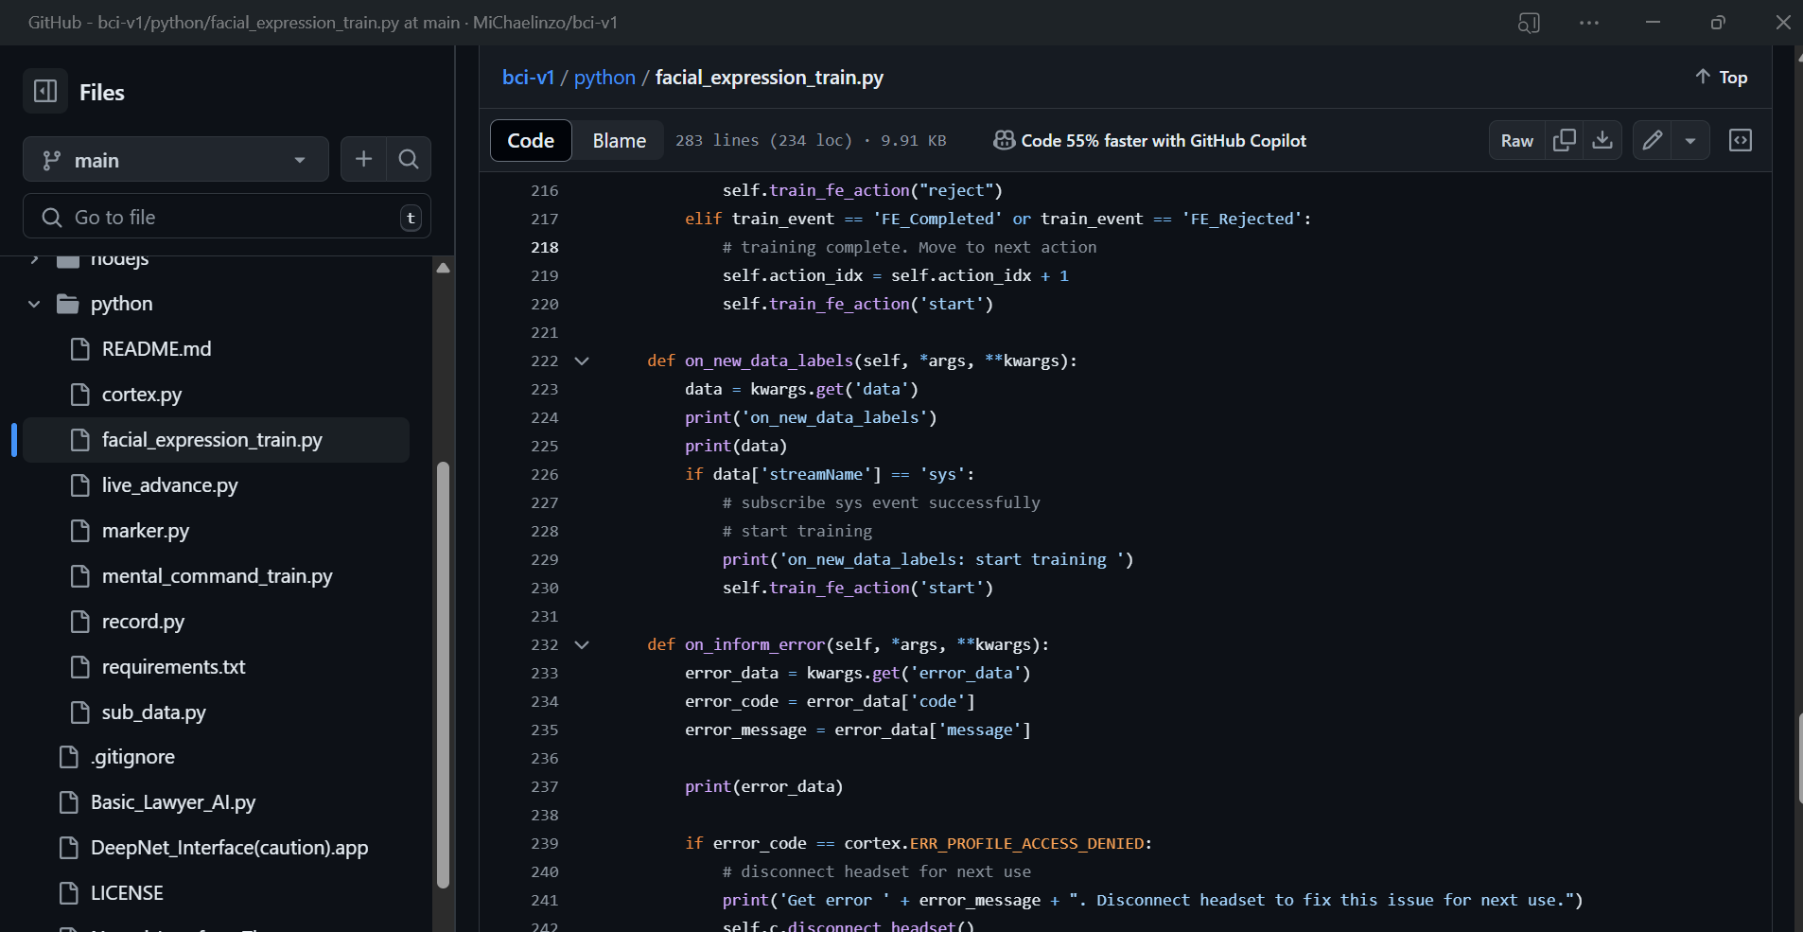The image size is (1803, 932).
Task: Open live_advance.py file
Action: pyautogui.click(x=169, y=485)
